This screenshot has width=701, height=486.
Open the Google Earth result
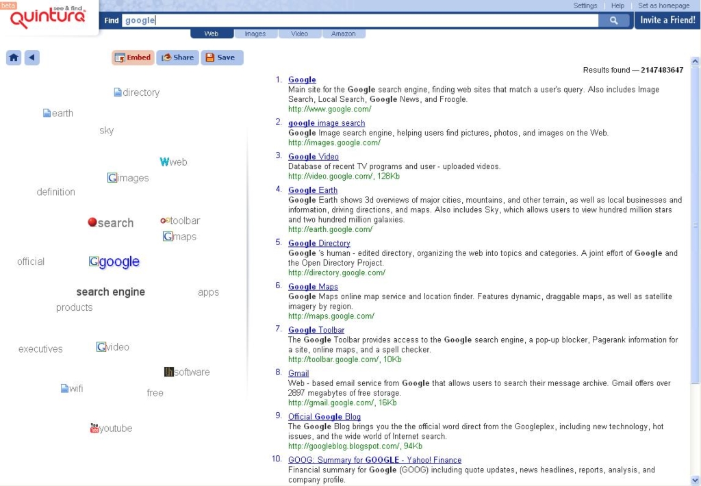tap(313, 190)
